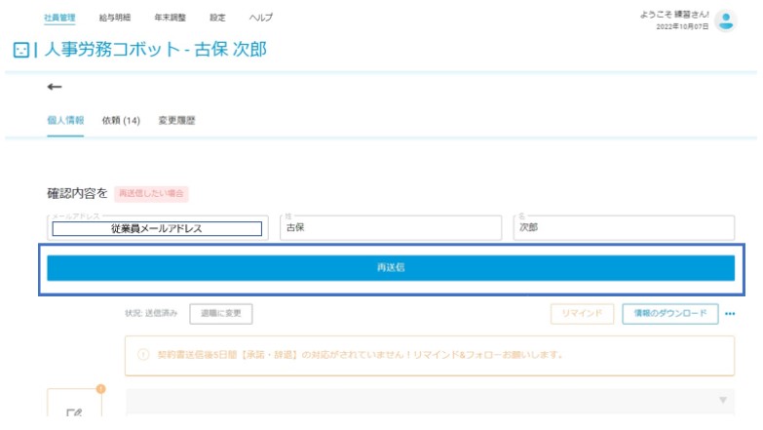Click the robot face logo icon

click(20, 50)
